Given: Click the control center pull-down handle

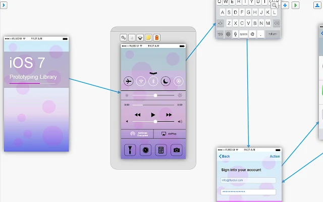Looking at the screenshot, I should 153,73.
